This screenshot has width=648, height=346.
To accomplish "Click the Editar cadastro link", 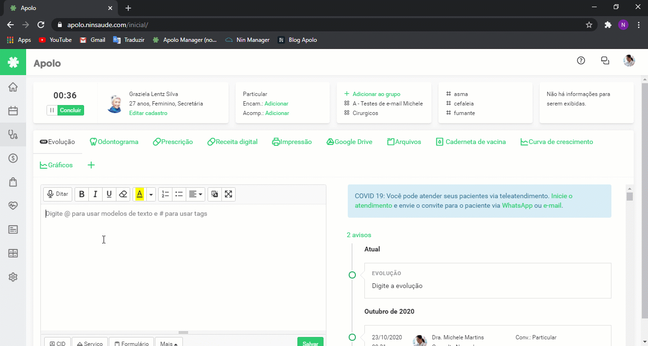I will pos(148,113).
